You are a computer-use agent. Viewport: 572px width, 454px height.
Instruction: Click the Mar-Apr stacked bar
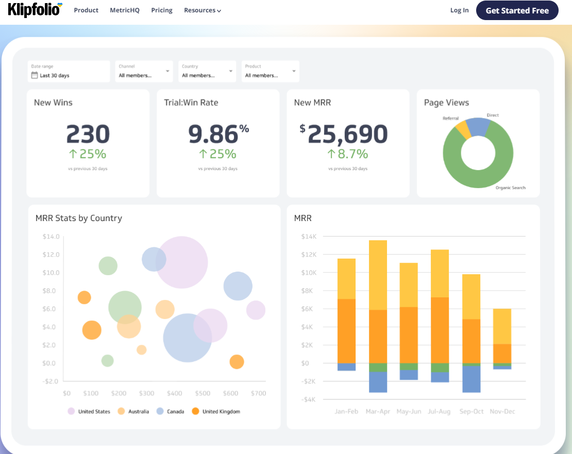tap(378, 309)
